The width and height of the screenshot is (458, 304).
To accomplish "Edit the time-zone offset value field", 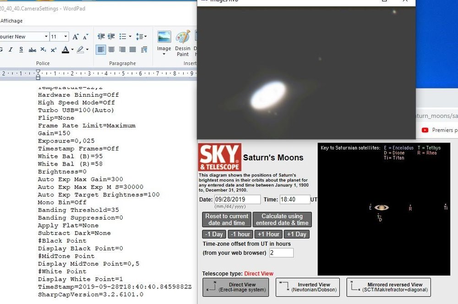I will 281,253.
